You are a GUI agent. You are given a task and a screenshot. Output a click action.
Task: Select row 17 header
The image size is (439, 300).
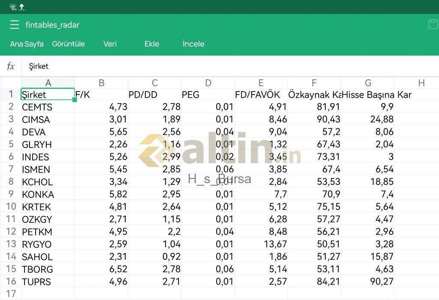(x=11, y=294)
